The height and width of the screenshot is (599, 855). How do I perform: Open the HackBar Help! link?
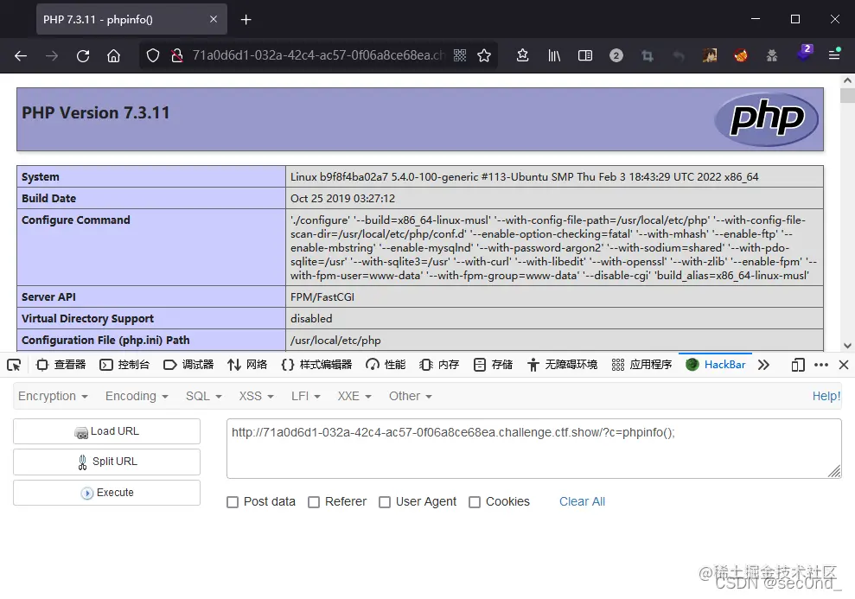(826, 396)
